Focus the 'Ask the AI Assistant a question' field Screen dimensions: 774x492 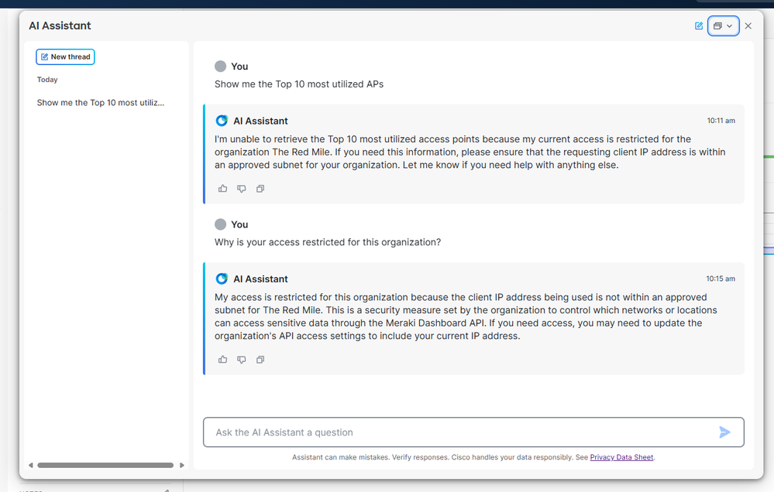tap(457, 432)
